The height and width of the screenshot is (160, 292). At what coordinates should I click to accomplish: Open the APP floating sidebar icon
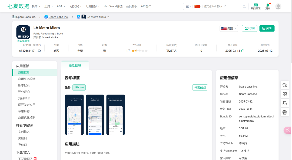click(285, 112)
